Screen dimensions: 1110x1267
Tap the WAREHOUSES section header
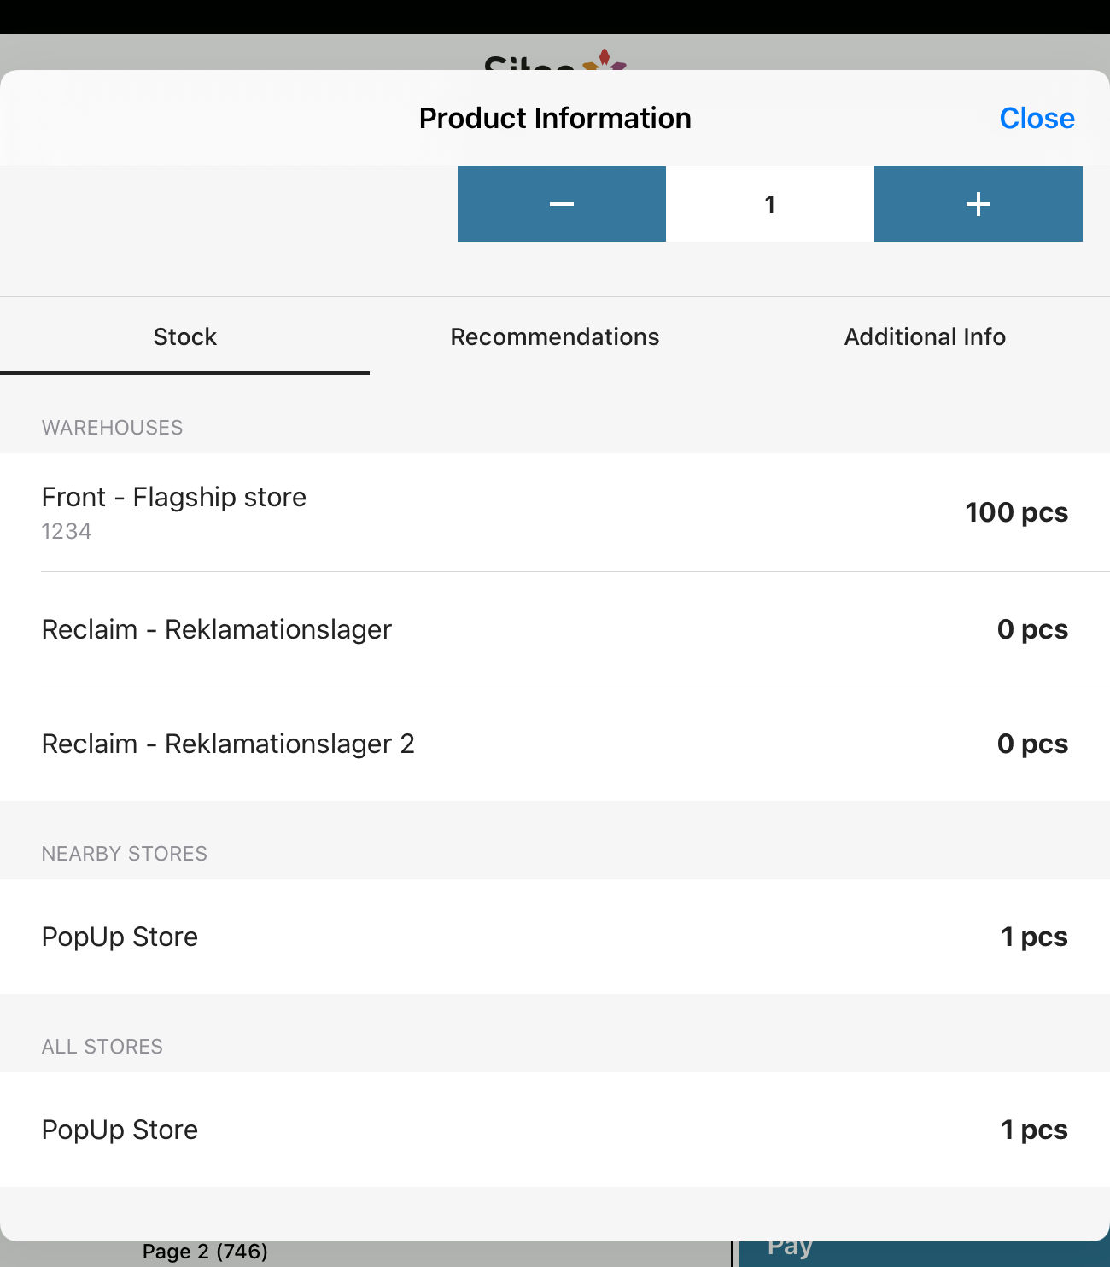112,428
